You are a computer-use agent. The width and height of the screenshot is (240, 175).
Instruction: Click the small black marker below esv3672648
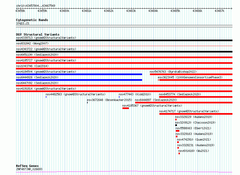87,103
